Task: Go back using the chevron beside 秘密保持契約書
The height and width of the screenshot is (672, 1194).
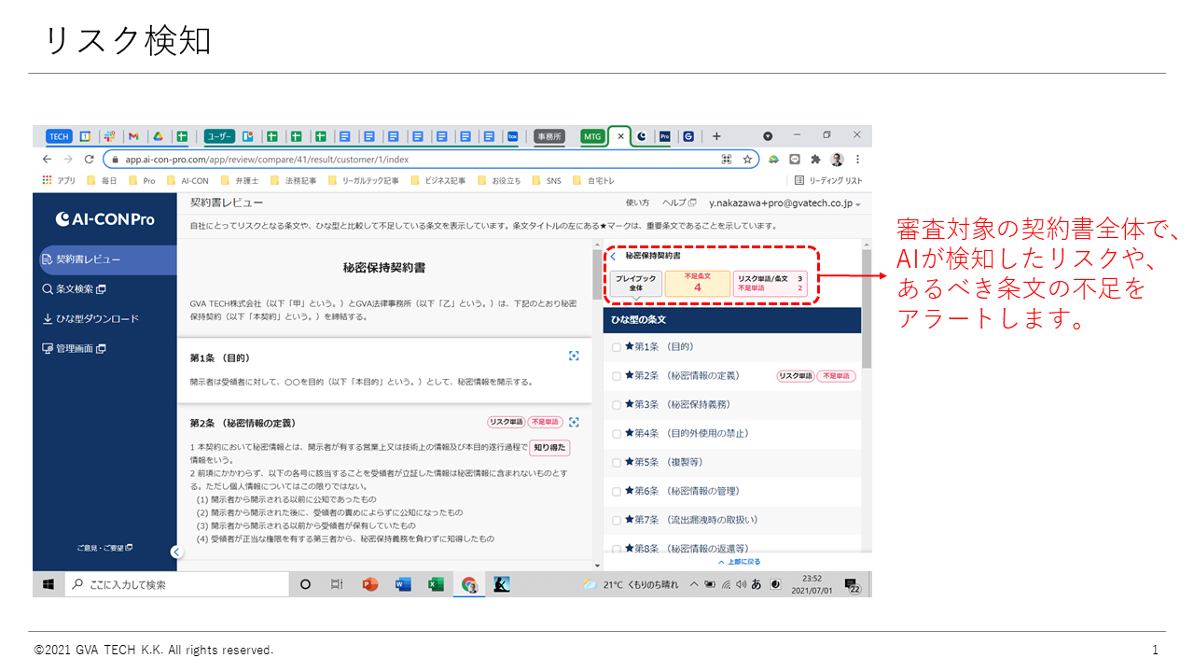Action: point(613,256)
